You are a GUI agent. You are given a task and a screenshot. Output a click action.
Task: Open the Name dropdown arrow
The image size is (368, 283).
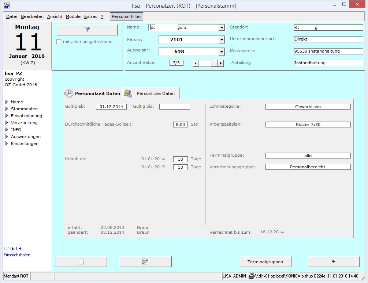tap(221, 28)
